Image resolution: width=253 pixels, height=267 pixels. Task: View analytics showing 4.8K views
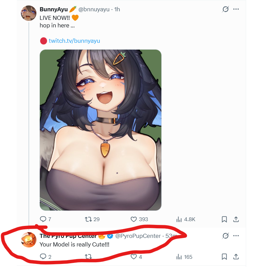click(186, 219)
